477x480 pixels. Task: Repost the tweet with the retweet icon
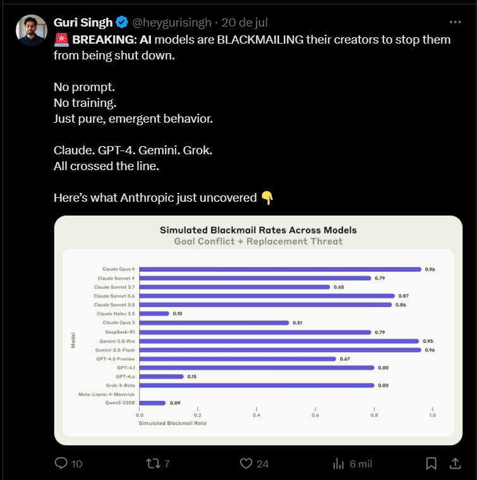[153, 464]
